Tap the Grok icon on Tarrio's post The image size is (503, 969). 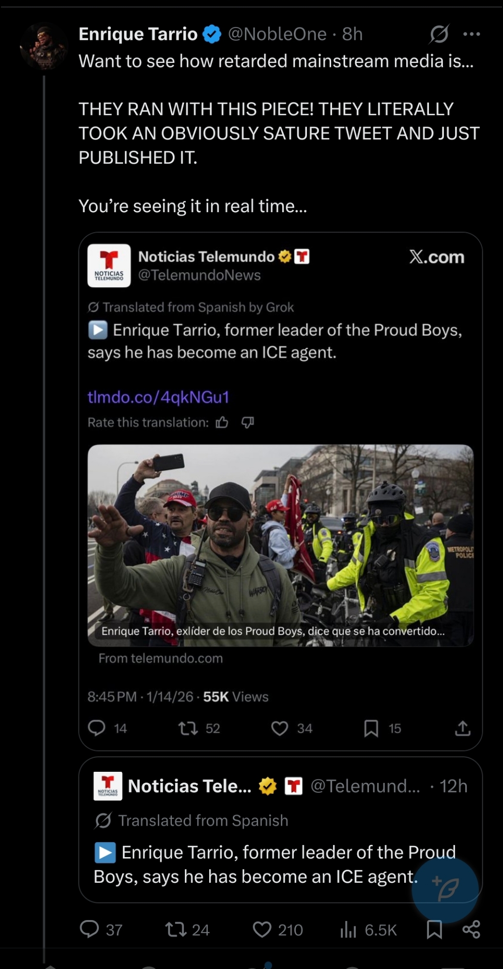click(439, 34)
